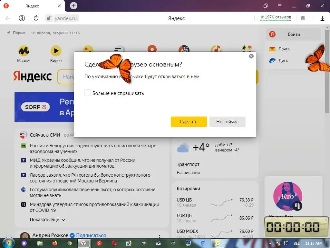This screenshot has width=330, height=248.
Task: Click the Не сейчас button
Action: [x=227, y=122]
